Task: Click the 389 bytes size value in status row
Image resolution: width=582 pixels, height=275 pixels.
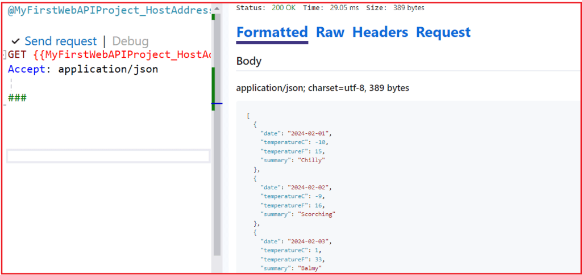Action: pos(409,8)
